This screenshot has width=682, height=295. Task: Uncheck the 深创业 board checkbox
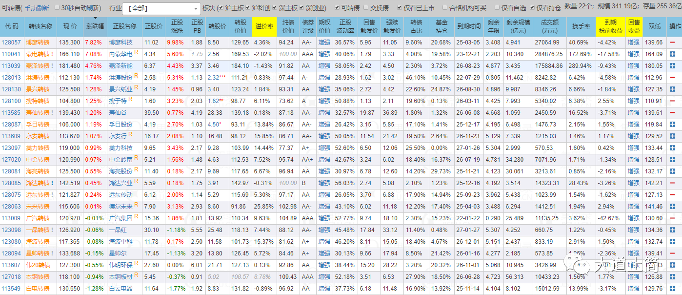point(301,8)
